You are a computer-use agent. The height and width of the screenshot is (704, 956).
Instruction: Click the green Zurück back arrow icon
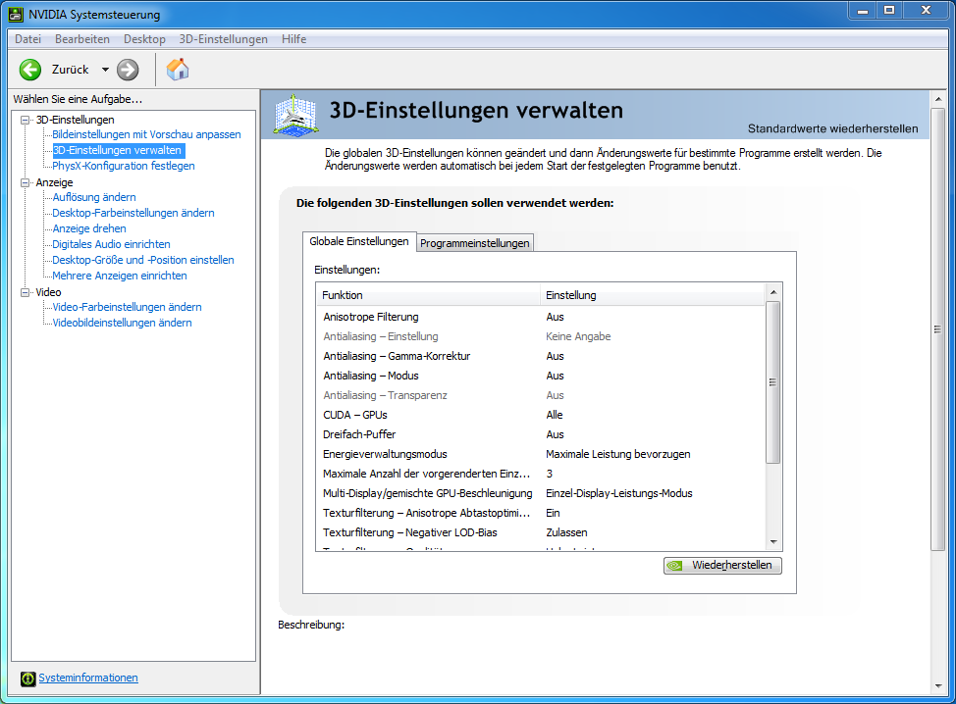(x=29, y=70)
